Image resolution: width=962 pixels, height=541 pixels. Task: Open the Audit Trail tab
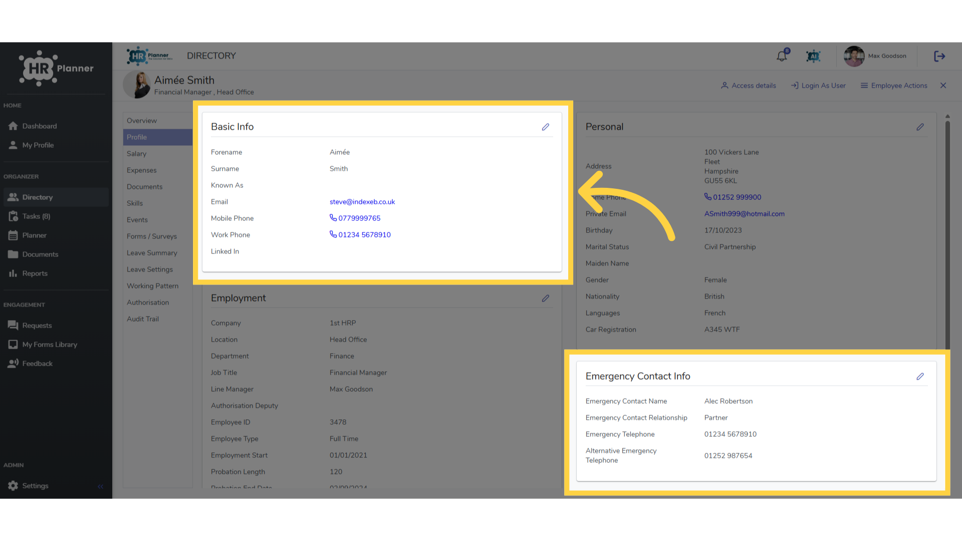[x=158, y=319]
